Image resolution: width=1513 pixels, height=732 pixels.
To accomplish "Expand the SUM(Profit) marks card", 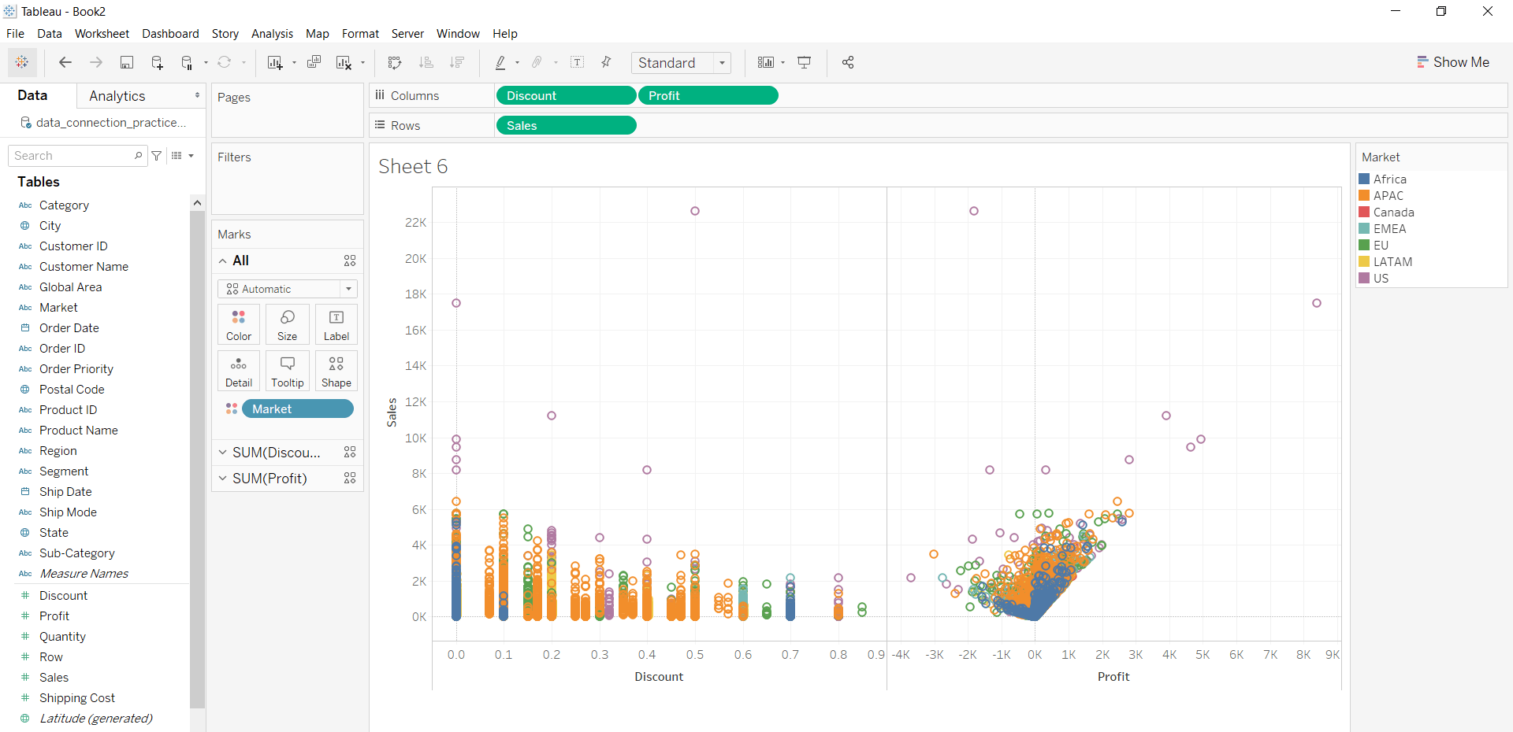I will click(x=221, y=478).
